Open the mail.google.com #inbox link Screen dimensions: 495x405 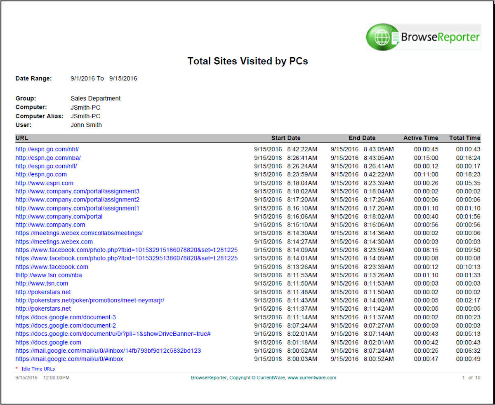point(69,358)
